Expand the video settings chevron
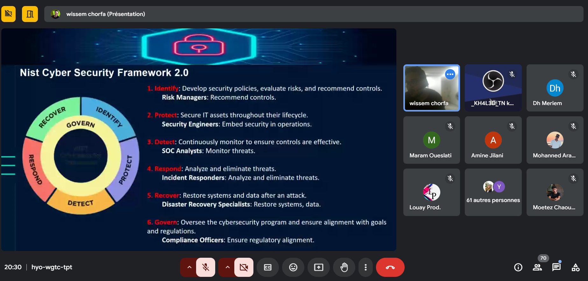 coord(228,267)
